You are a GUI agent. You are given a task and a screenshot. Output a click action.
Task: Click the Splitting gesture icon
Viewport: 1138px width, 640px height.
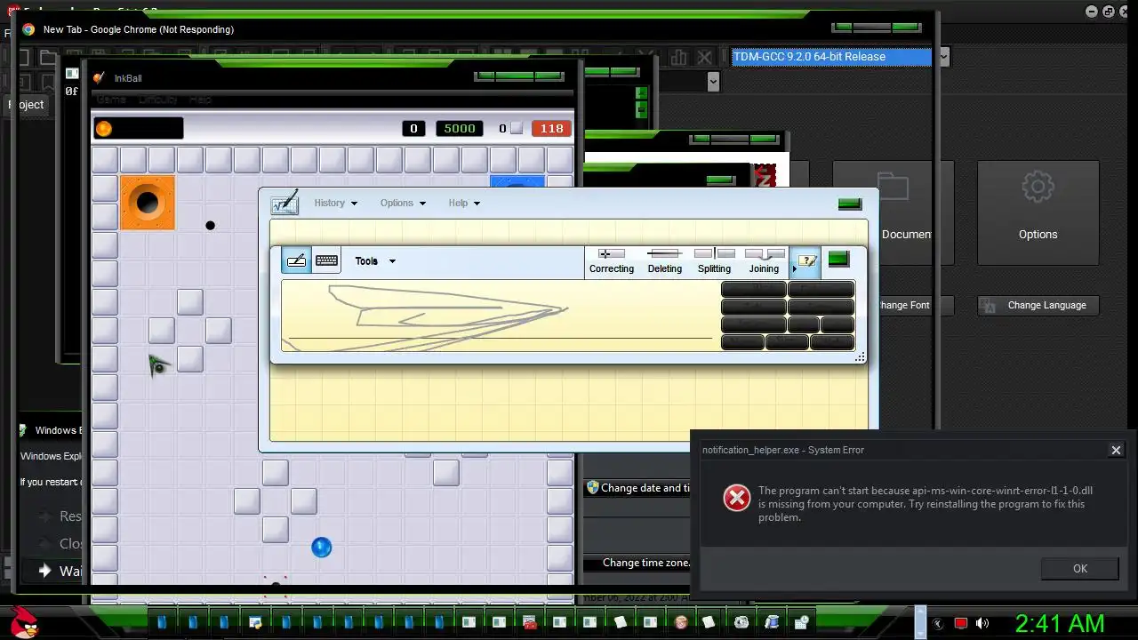point(714,254)
